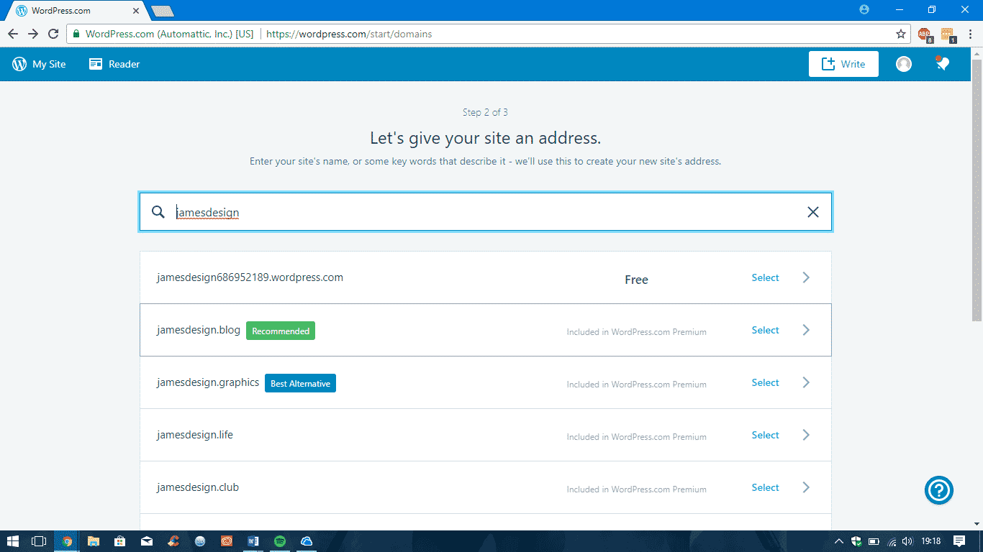983x552 pixels.
Task: Open the volume control in the tray
Action: [x=908, y=541]
